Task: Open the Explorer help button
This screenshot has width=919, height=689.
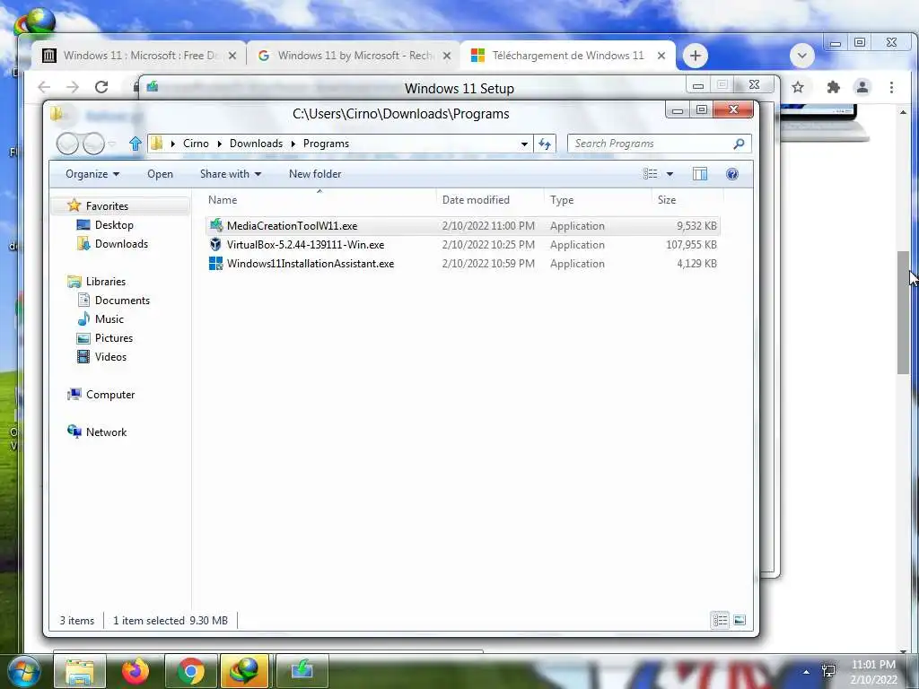Action: (x=732, y=174)
